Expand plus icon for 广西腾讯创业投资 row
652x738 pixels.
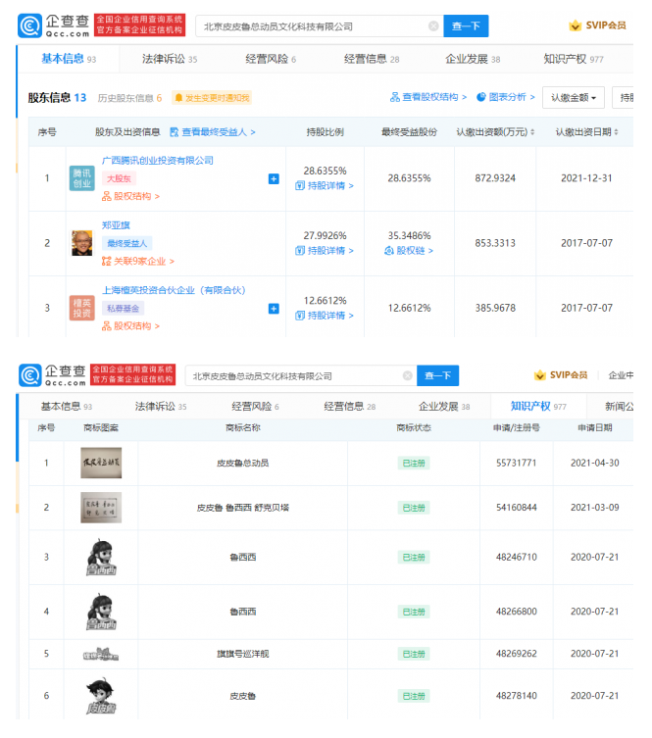pyautogui.click(x=274, y=178)
